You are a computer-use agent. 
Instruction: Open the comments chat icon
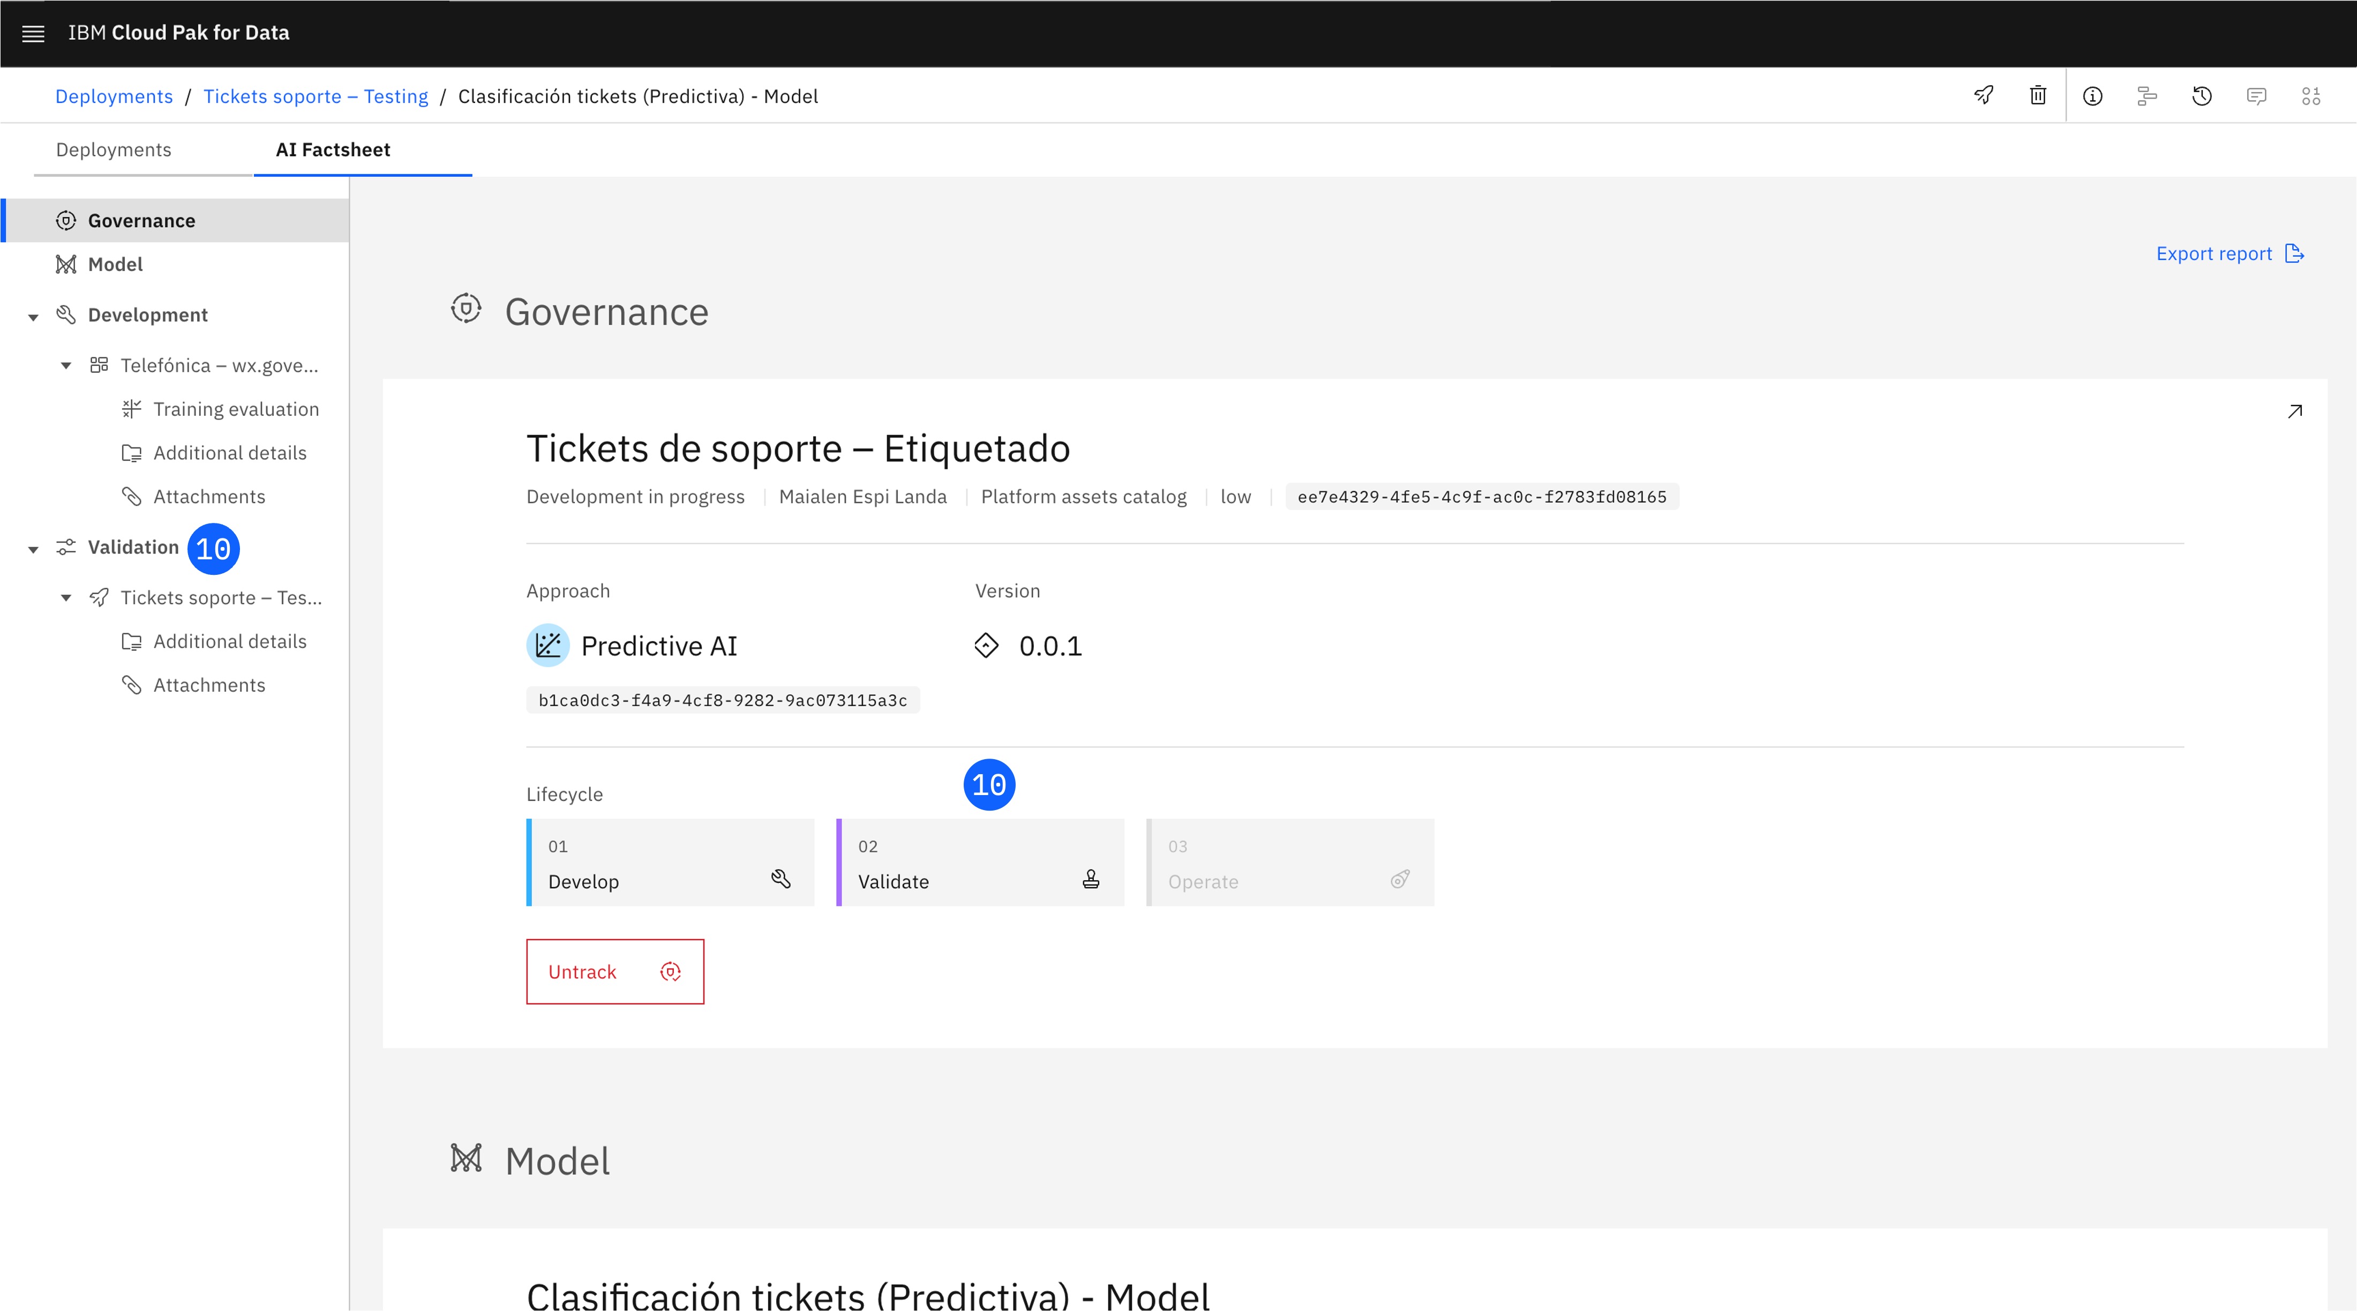[2256, 96]
